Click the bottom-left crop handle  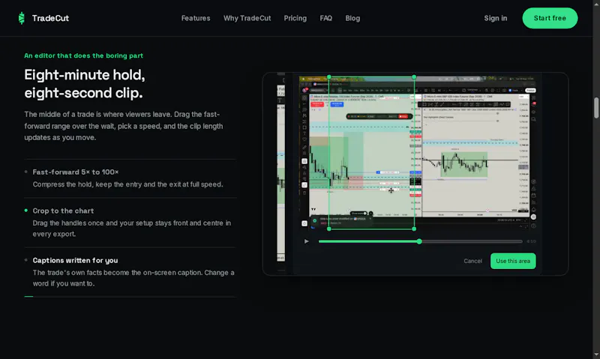click(328, 229)
